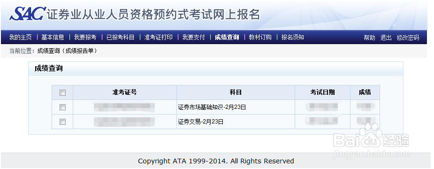434x169 pixels.
Task: Click the 成绩查询 panel title
Action: [48, 69]
